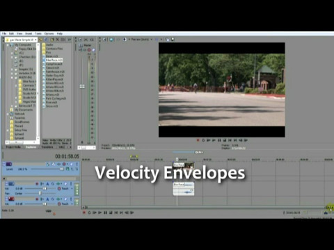
Task: Expand the Network tree node
Action: coord(8,114)
